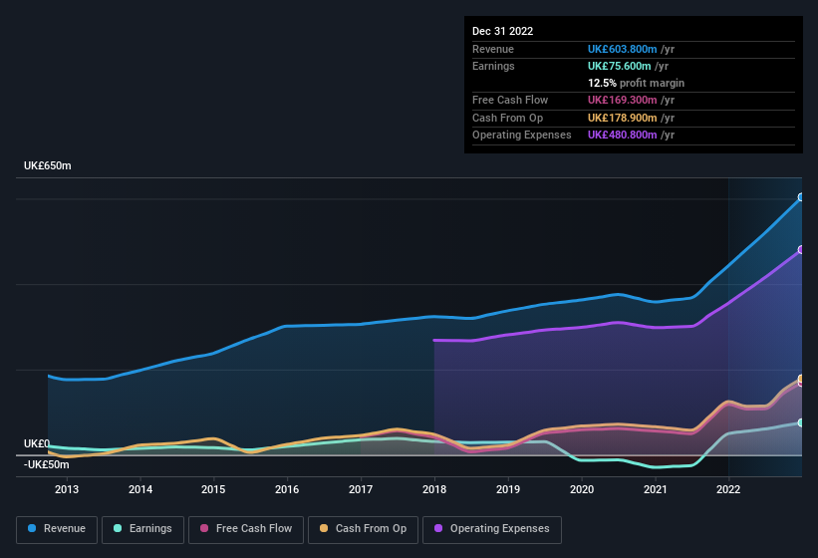Viewport: 818px width, 558px height.
Task: Click the 2021 x-axis label
Action: (x=656, y=489)
